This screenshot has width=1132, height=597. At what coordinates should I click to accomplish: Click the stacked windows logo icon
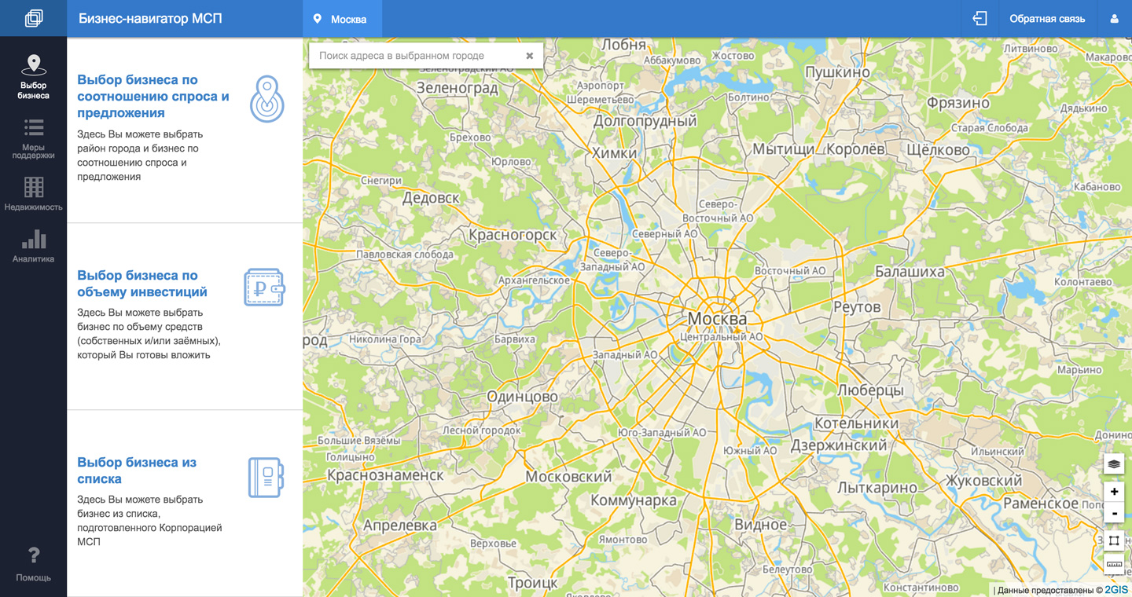click(x=33, y=18)
